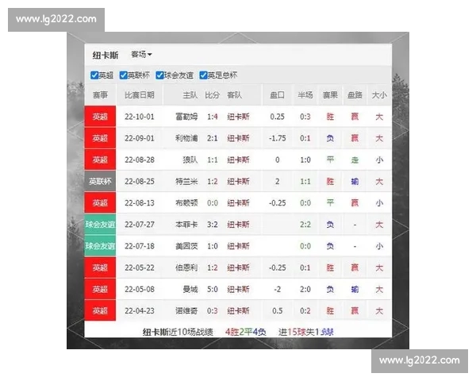Select the 球会友谊 tag on 22-07-27 row
Viewport: 476px width, 381px height.
click(100, 225)
